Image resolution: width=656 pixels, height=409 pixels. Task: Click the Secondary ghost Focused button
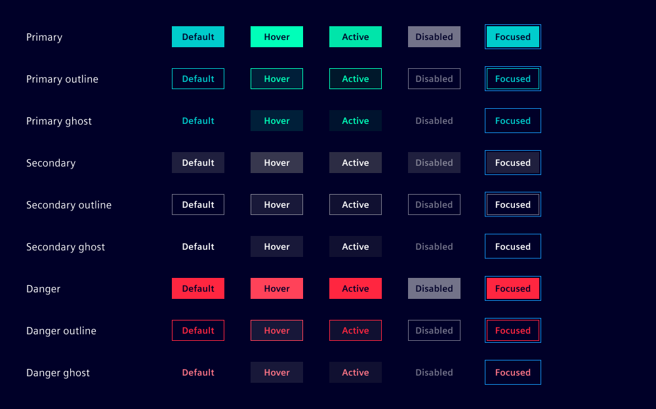click(x=513, y=246)
